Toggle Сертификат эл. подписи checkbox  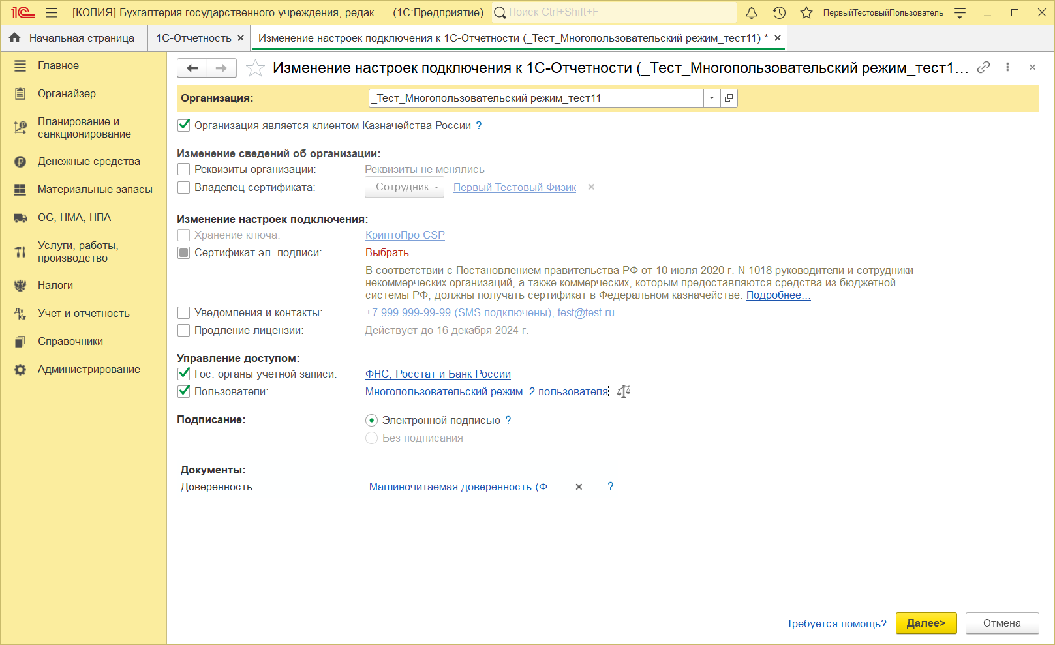184,252
